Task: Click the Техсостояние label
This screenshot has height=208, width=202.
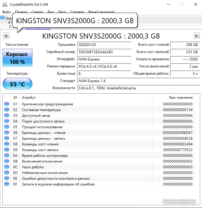Action: click(17, 45)
